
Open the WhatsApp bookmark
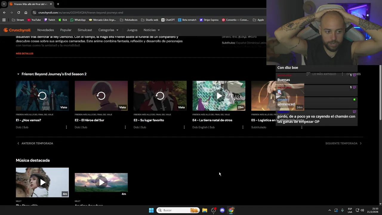[x=78, y=20]
